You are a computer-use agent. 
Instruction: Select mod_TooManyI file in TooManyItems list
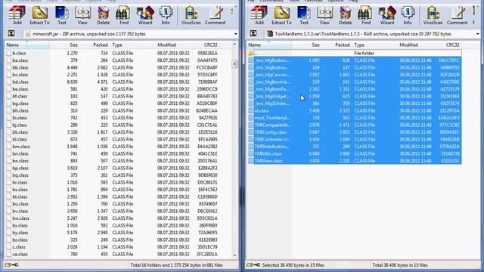[x=355, y=118]
